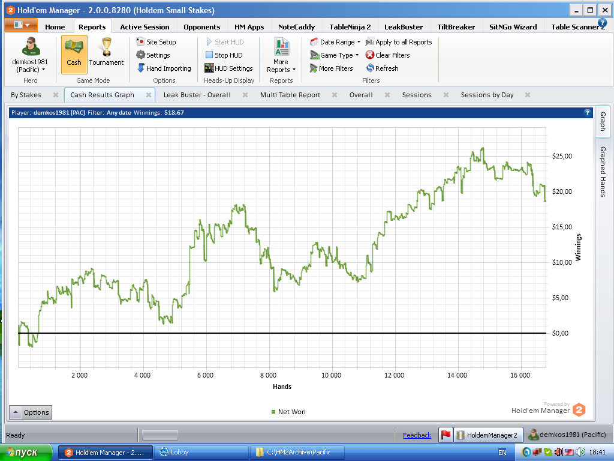
Task: Switch to the Sessions report tab
Action: tap(417, 95)
